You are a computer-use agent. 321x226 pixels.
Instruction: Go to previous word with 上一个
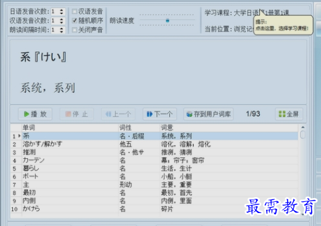119,114
